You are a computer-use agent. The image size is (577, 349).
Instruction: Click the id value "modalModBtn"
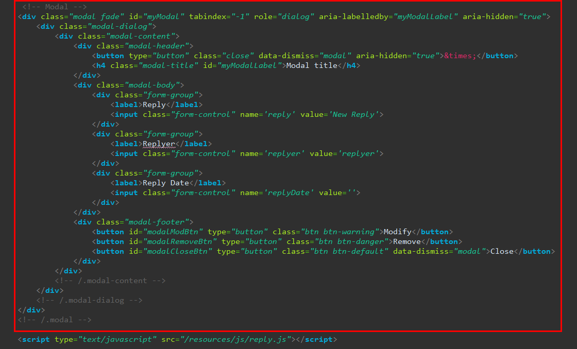coord(173,232)
